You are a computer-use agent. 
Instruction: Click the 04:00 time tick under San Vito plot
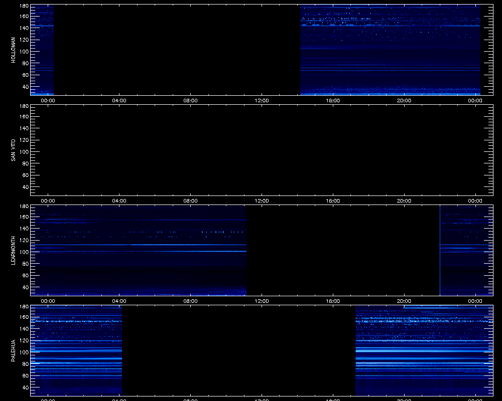(119, 201)
